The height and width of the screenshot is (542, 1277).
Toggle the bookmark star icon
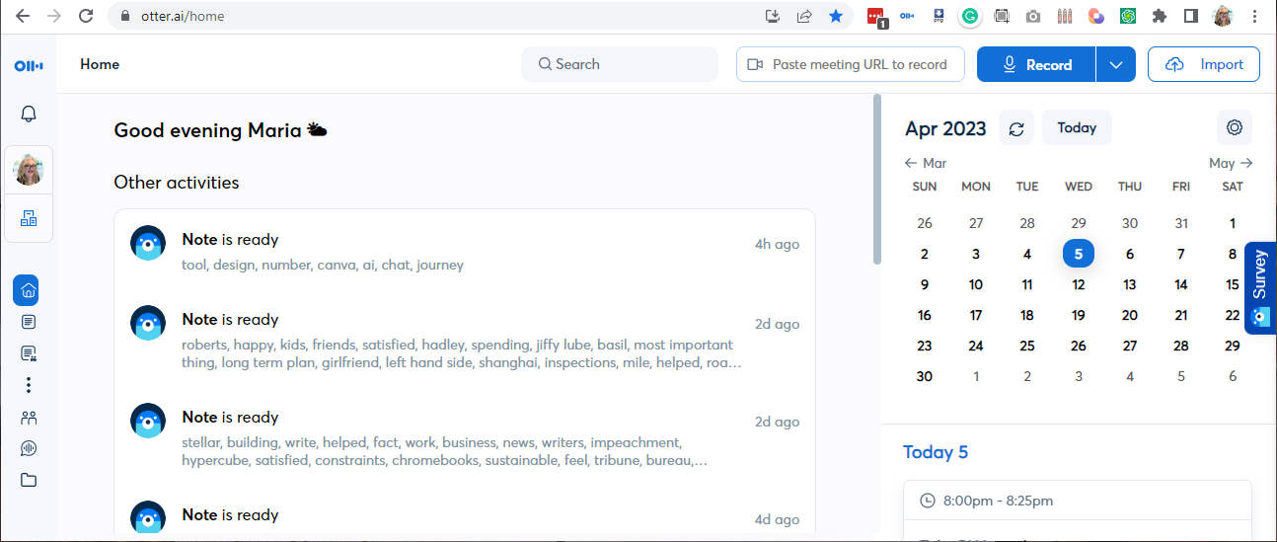click(x=836, y=16)
